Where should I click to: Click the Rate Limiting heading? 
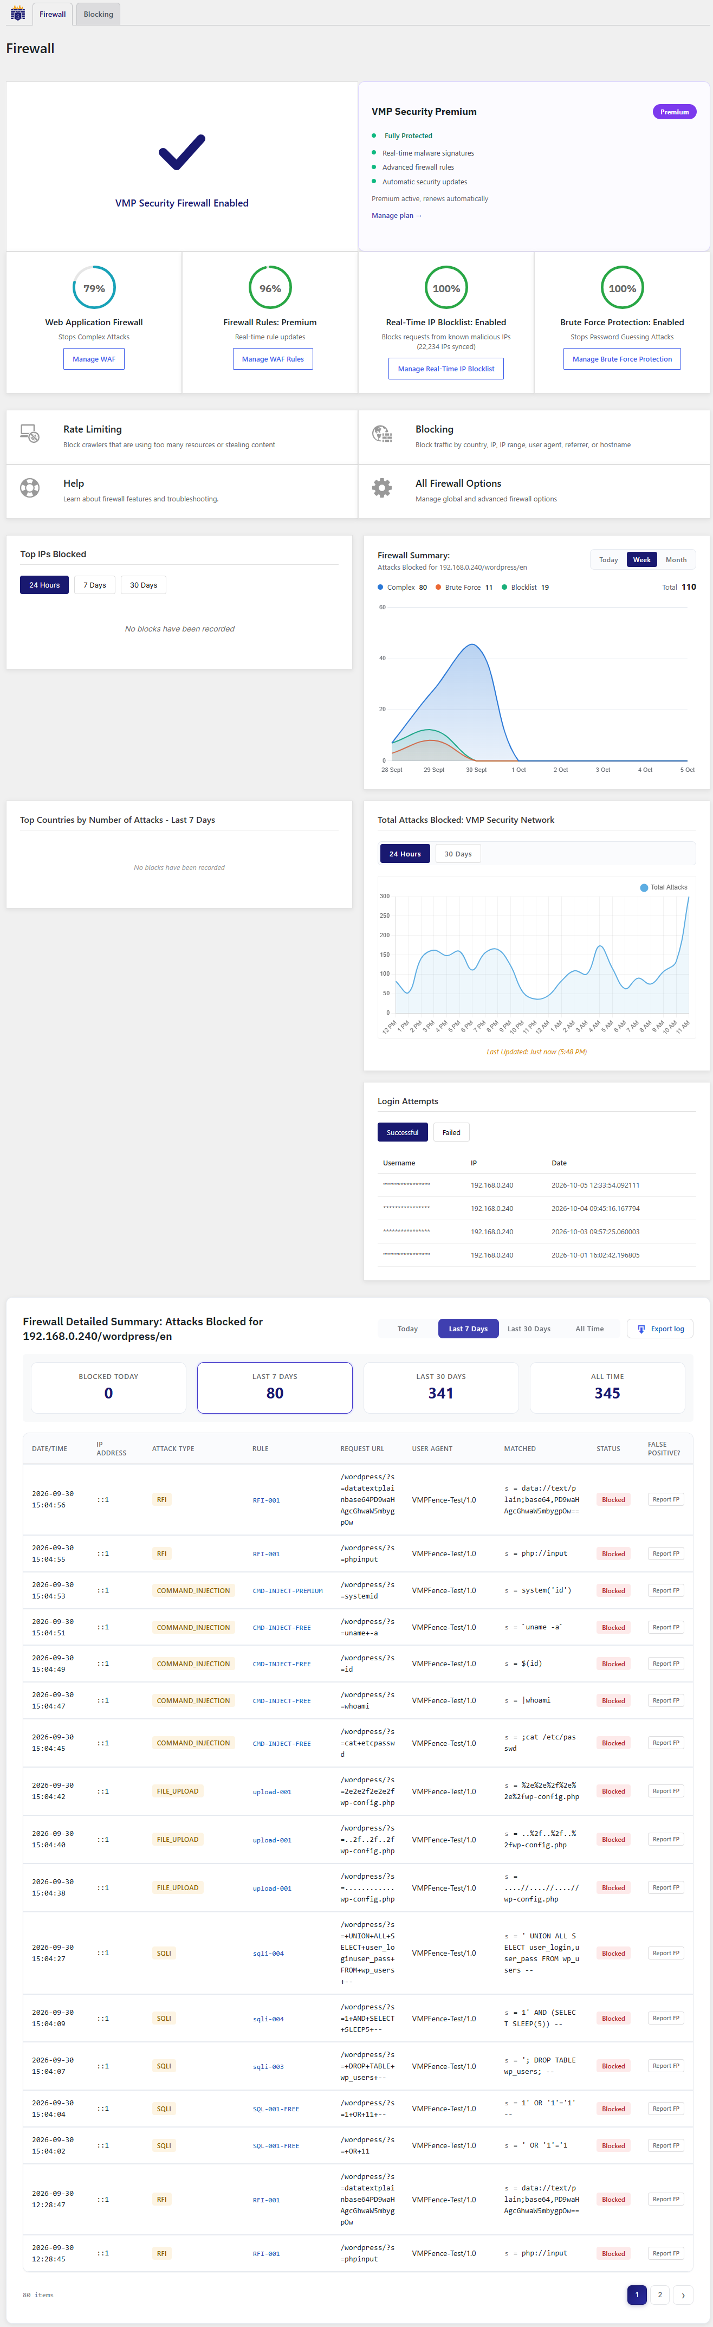[92, 429]
